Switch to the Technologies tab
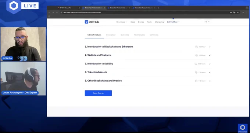Image resolution: width=250 pixels, height=133 pixels. [139, 35]
